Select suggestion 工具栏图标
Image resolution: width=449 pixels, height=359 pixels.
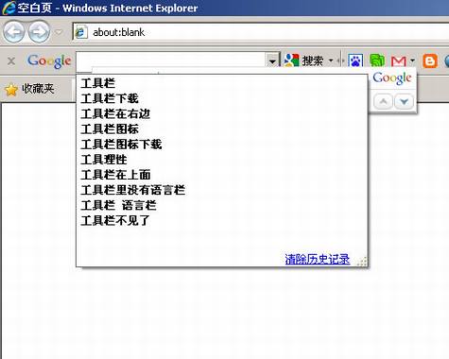(222, 129)
